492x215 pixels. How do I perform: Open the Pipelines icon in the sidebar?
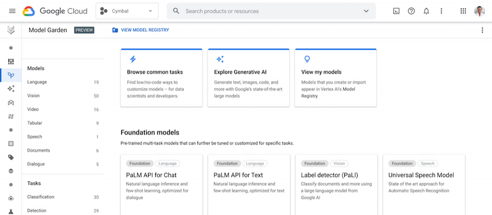11,116
